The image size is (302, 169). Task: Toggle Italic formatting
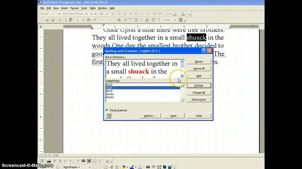point(107,14)
